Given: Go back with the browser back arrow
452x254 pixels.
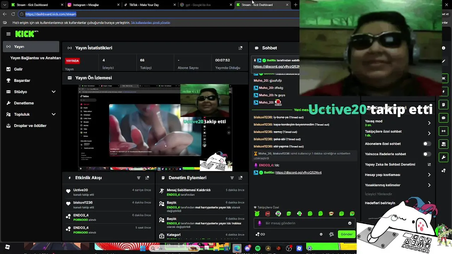Looking at the screenshot, I should (5, 14).
